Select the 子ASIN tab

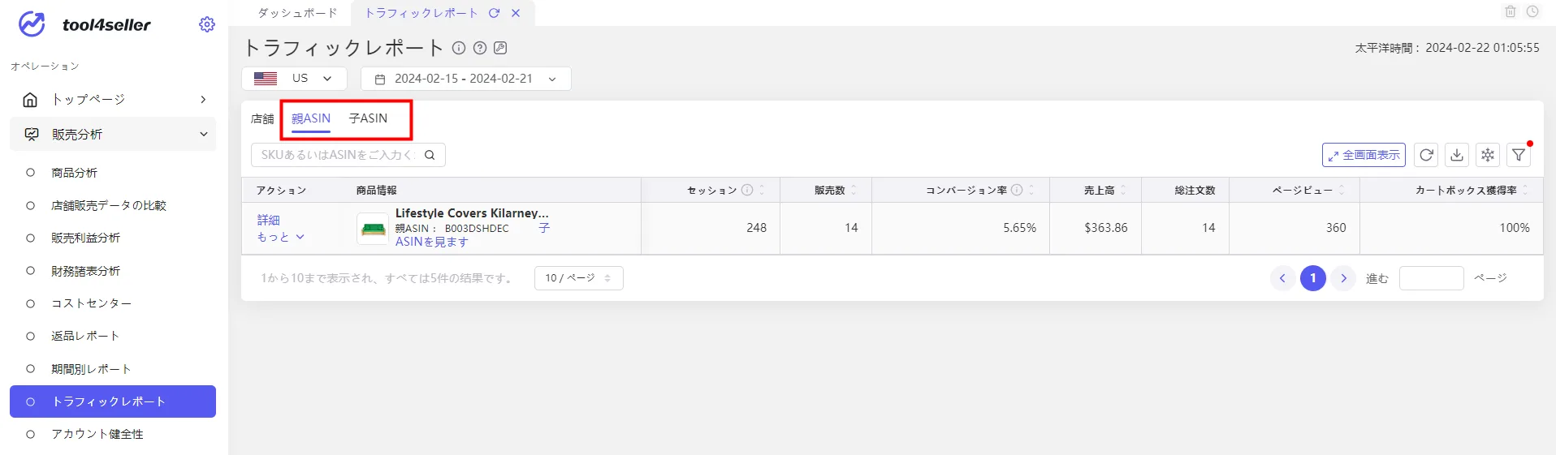point(368,118)
